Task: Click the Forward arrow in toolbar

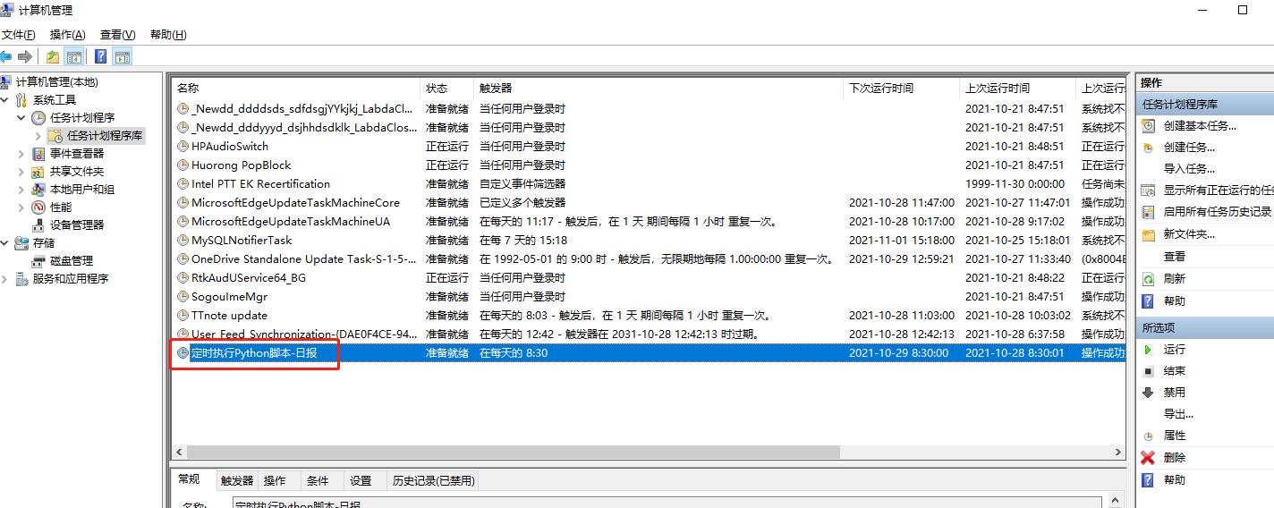Action: tap(25, 57)
